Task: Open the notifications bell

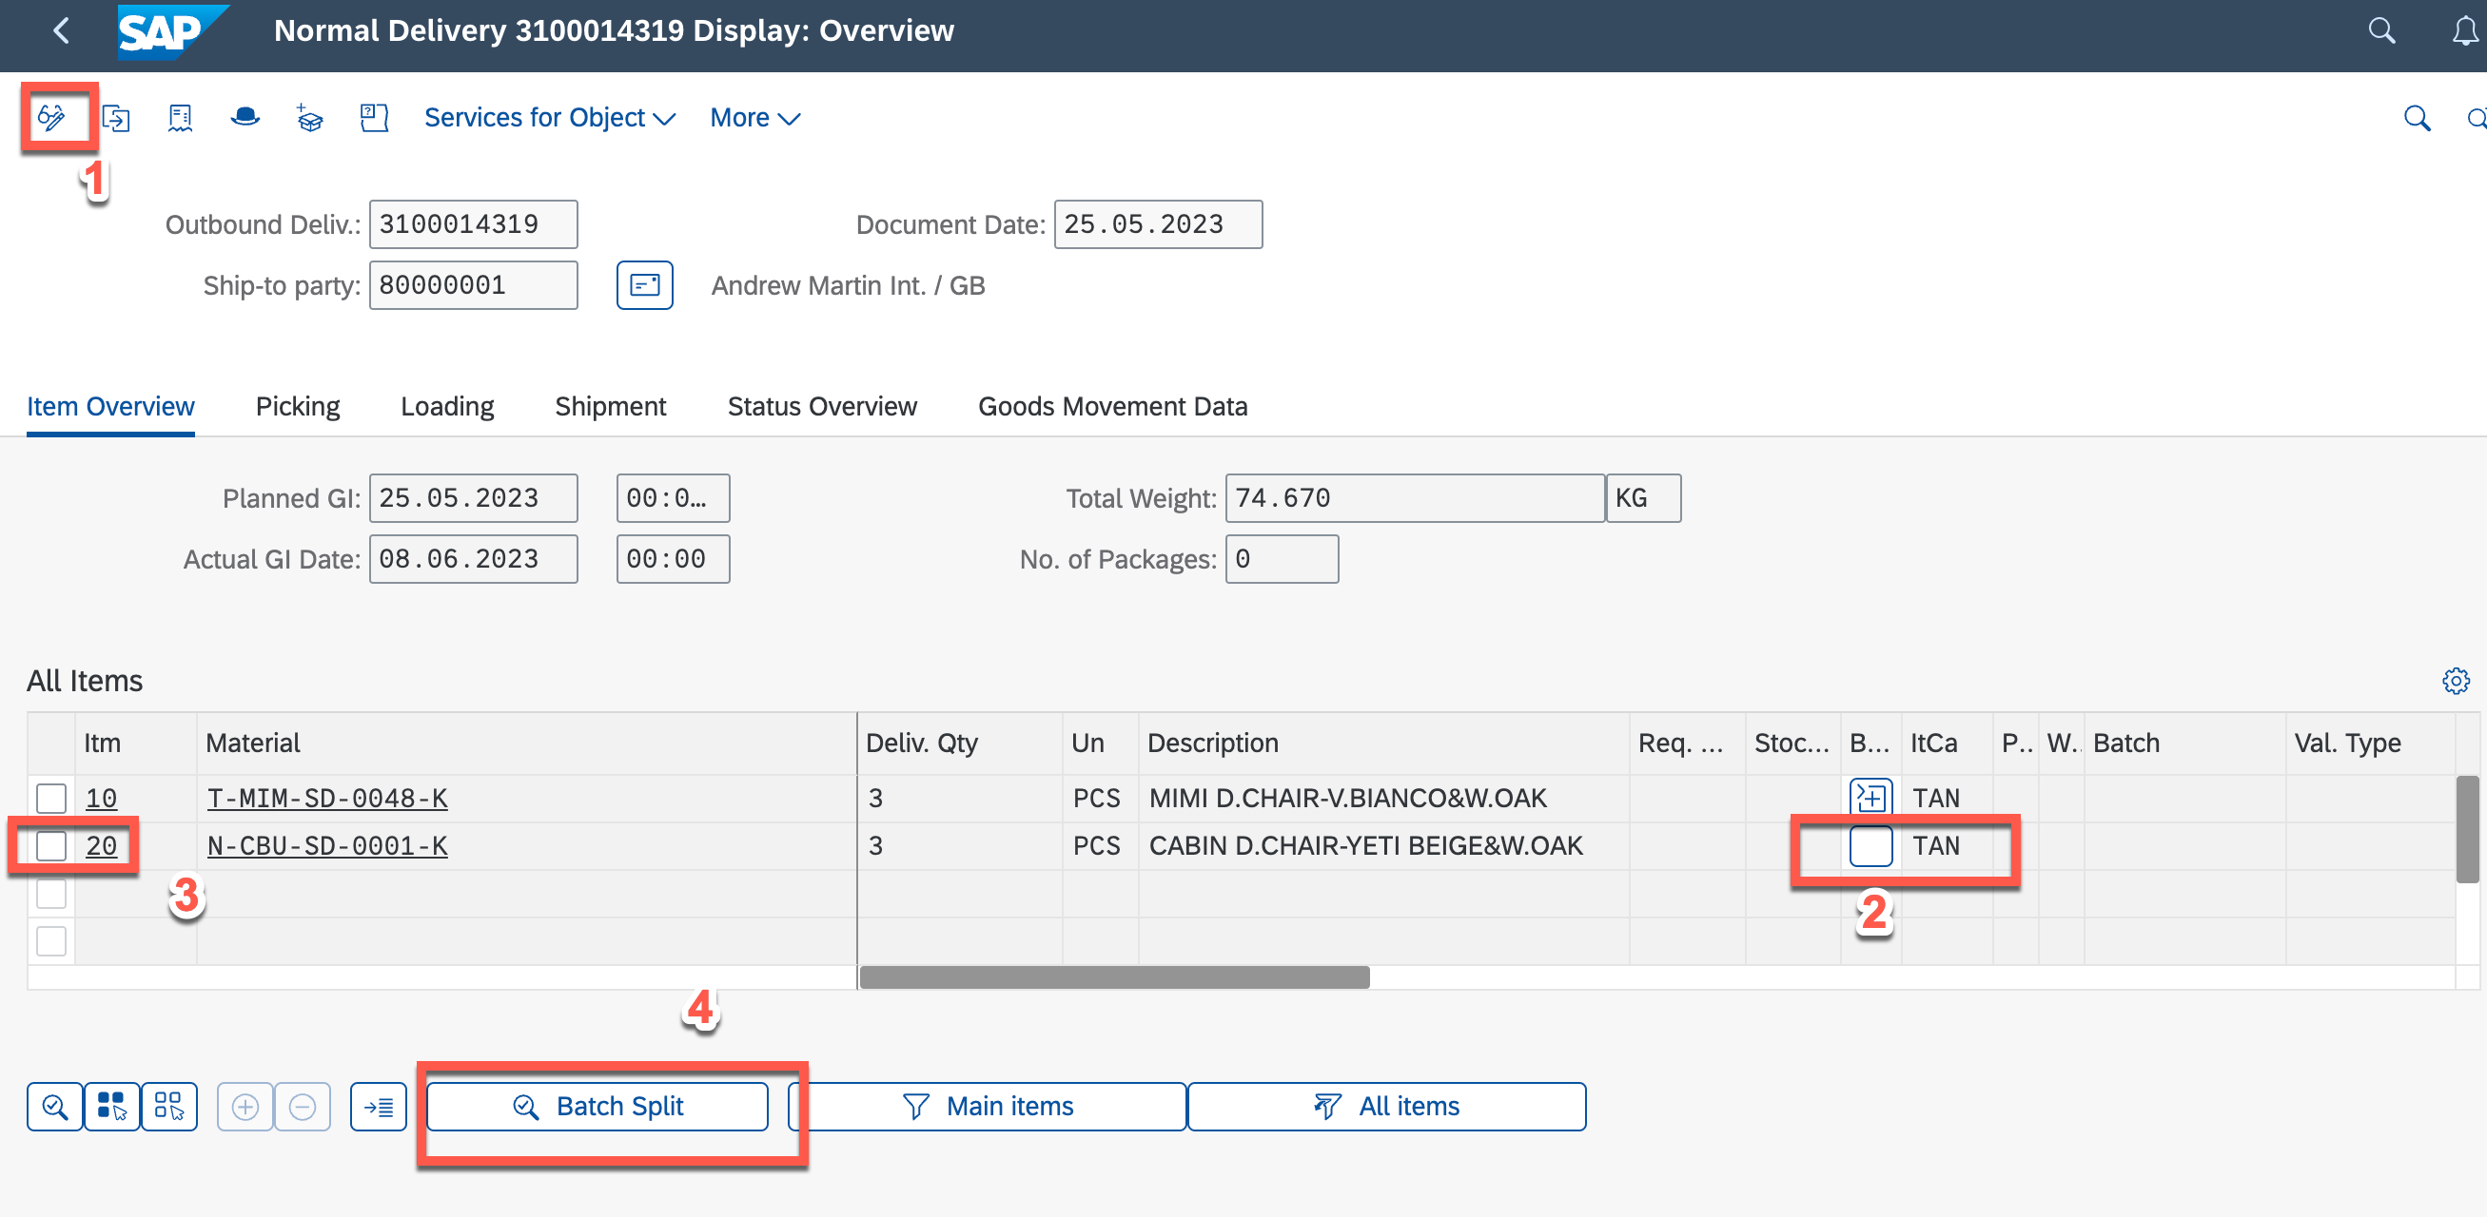Action: click(x=2463, y=30)
